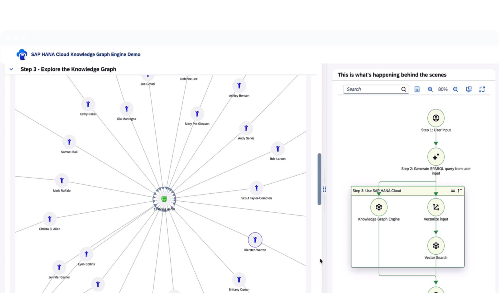The width and height of the screenshot is (499, 293).
Task: Select the Vector Search node
Action: [436, 246]
